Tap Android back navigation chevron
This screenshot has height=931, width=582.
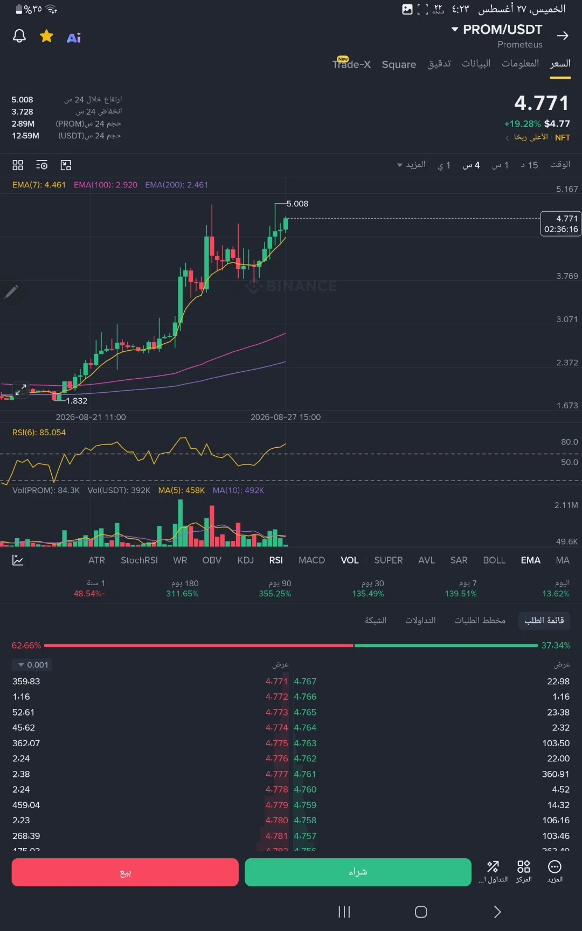[x=497, y=912]
